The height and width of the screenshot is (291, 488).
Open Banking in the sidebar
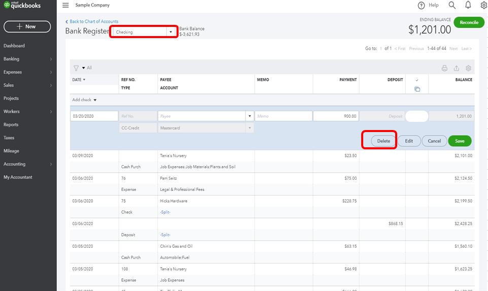pyautogui.click(x=12, y=59)
